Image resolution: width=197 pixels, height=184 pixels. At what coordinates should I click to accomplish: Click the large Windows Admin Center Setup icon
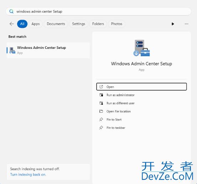(x=141, y=48)
